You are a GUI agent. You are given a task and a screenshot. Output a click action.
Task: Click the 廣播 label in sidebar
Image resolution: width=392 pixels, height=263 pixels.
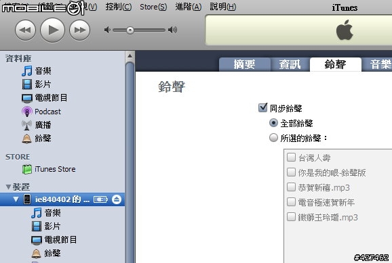coord(43,125)
